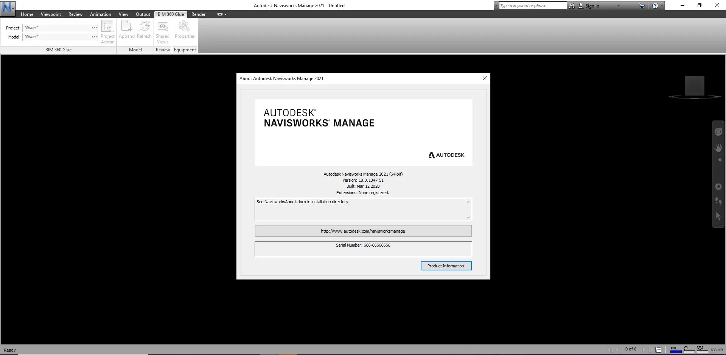Click the disk performance indicator icon

[x=686, y=348]
